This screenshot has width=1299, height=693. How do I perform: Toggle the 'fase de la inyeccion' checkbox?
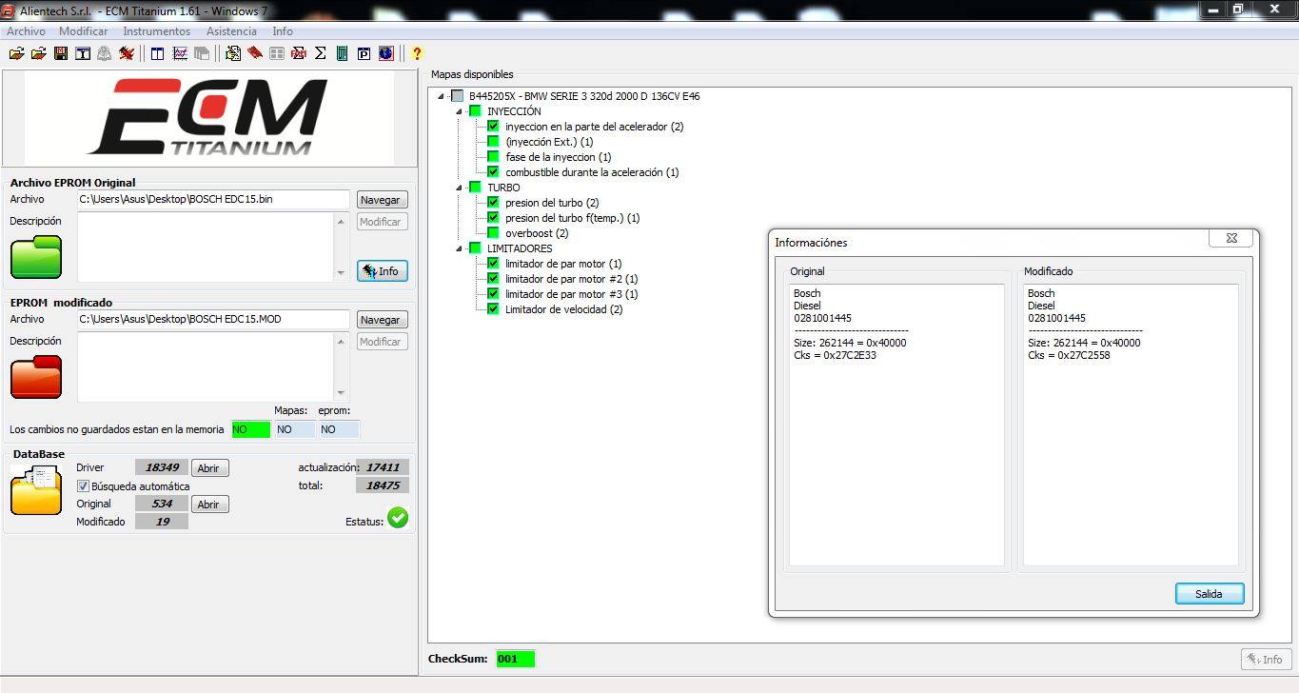pos(493,157)
